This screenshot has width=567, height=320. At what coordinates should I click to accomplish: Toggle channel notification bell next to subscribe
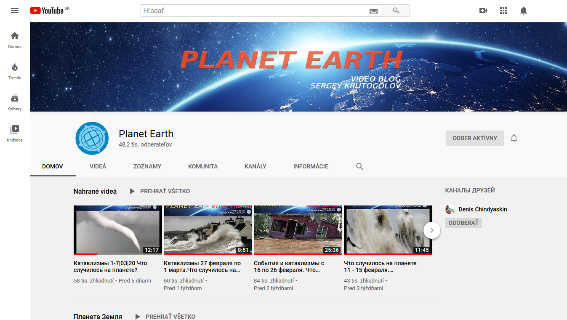click(x=514, y=138)
